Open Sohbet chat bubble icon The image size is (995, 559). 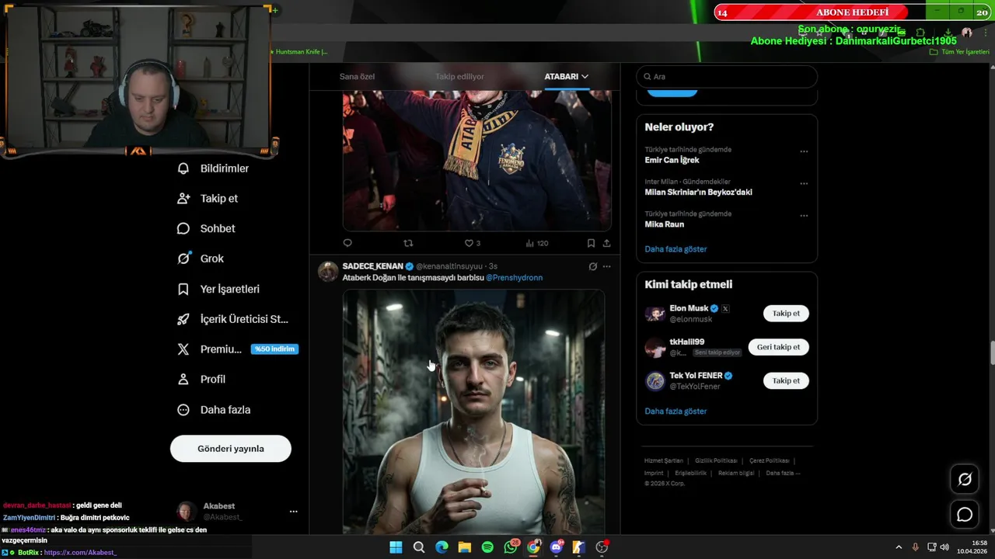pos(183,228)
